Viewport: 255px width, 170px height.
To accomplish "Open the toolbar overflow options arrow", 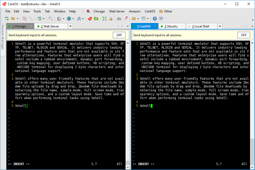I will [253, 20].
